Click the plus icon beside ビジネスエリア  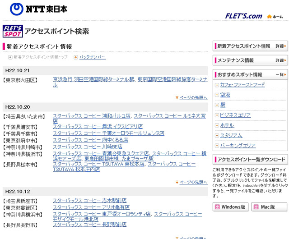217,115
